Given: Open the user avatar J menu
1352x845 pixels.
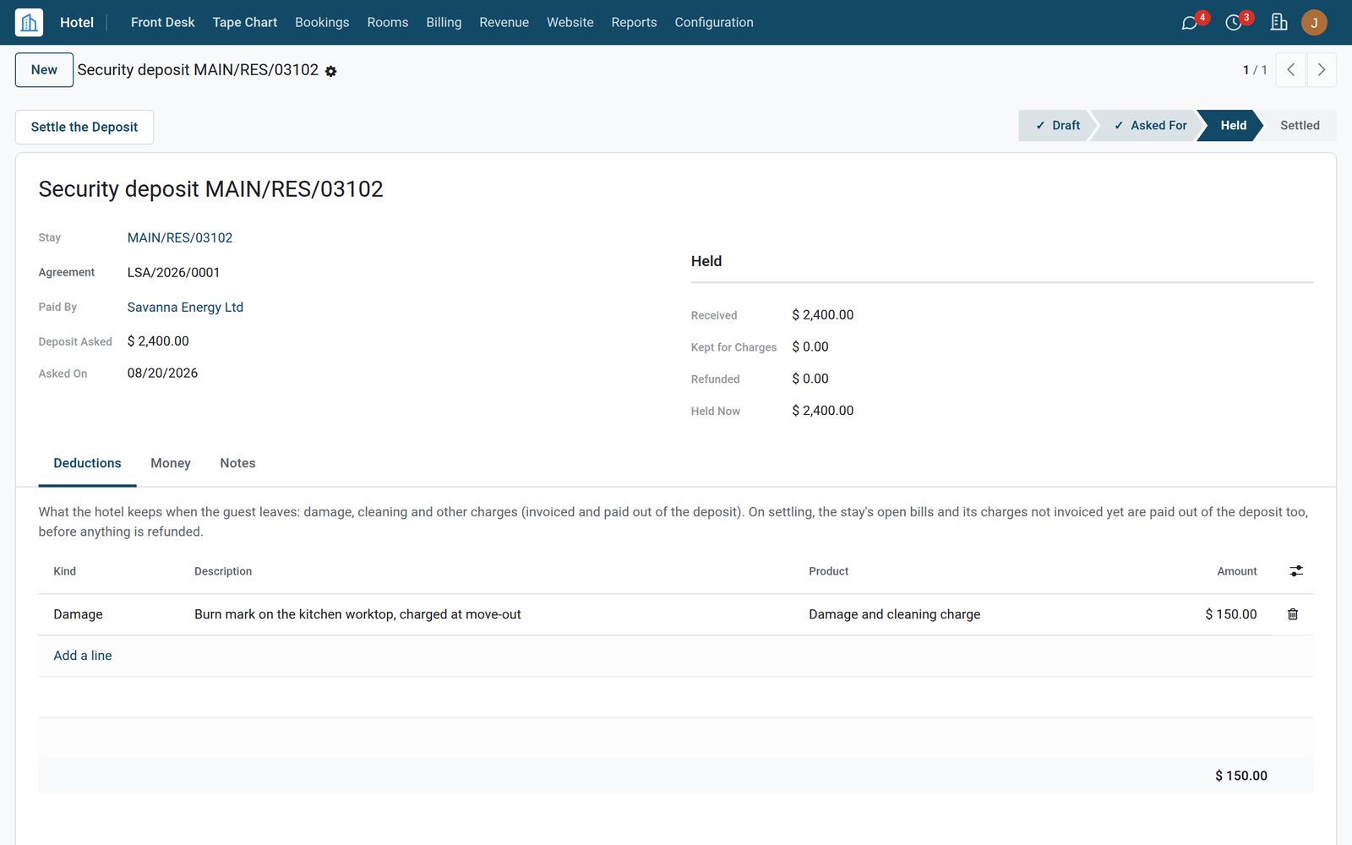Looking at the screenshot, I should 1314,23.
